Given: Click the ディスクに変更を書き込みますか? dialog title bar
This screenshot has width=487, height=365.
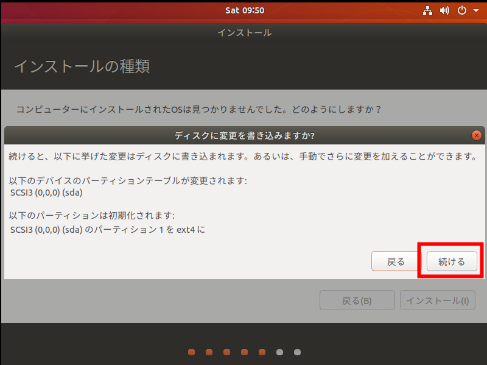Looking at the screenshot, I should [x=244, y=135].
